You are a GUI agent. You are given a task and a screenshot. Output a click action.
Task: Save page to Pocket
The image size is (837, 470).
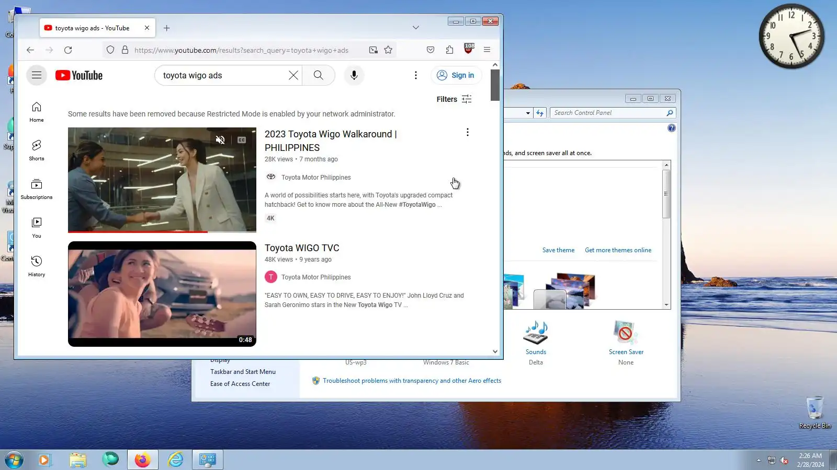[x=431, y=50]
